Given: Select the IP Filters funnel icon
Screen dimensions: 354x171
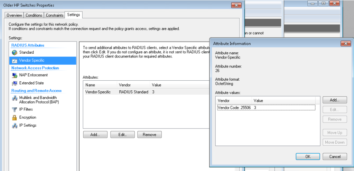Looking at the screenshot, I should pyautogui.click(x=14, y=109).
